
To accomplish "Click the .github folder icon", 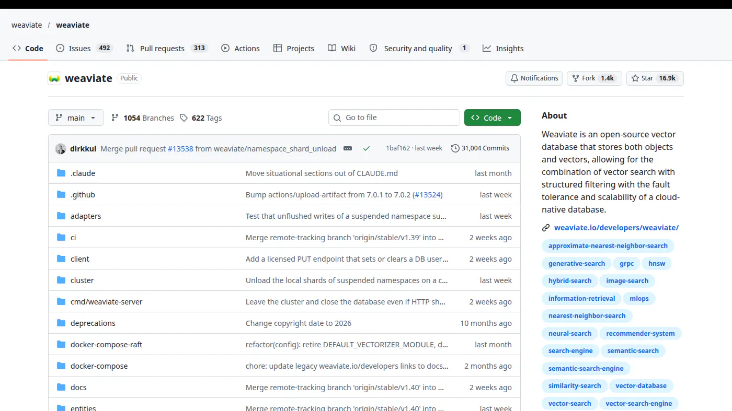I will coord(61,195).
